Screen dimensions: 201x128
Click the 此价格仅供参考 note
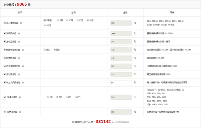click(122, 122)
